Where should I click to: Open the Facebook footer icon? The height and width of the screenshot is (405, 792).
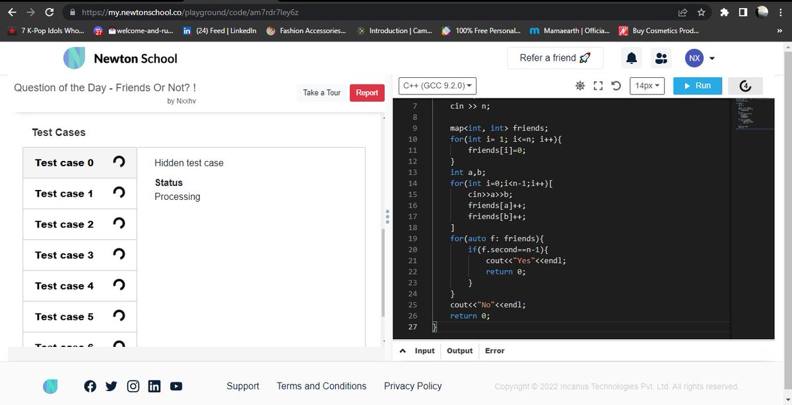(x=90, y=387)
